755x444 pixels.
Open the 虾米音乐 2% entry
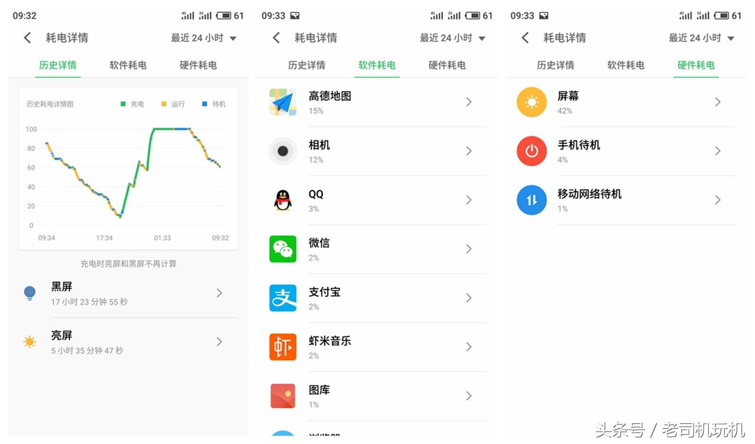click(x=376, y=347)
